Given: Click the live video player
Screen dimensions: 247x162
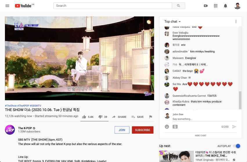Looking at the screenshot, I should coord(80,58).
